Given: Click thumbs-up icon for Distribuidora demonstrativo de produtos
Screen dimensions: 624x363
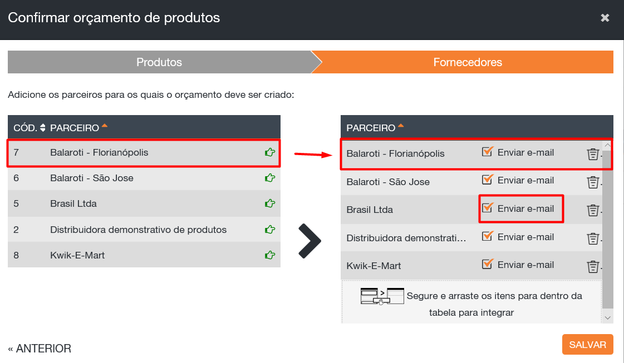Looking at the screenshot, I should 270,230.
